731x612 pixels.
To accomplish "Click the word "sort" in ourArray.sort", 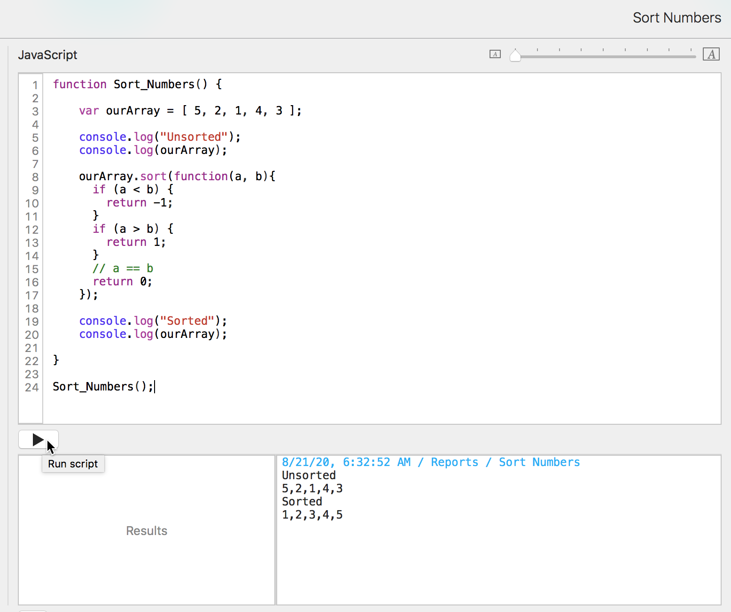I will [x=153, y=176].
